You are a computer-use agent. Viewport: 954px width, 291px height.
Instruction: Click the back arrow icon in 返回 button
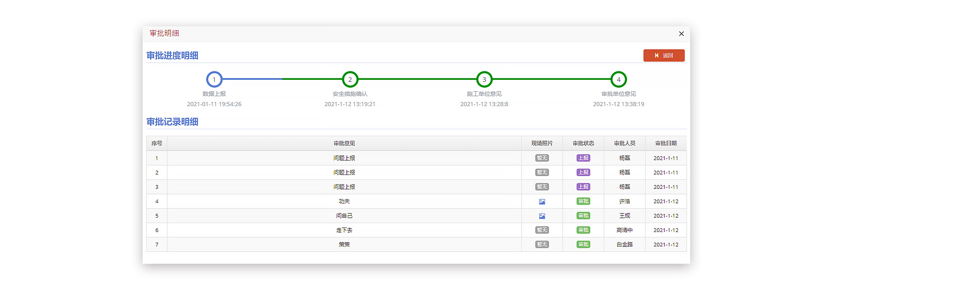[656, 56]
